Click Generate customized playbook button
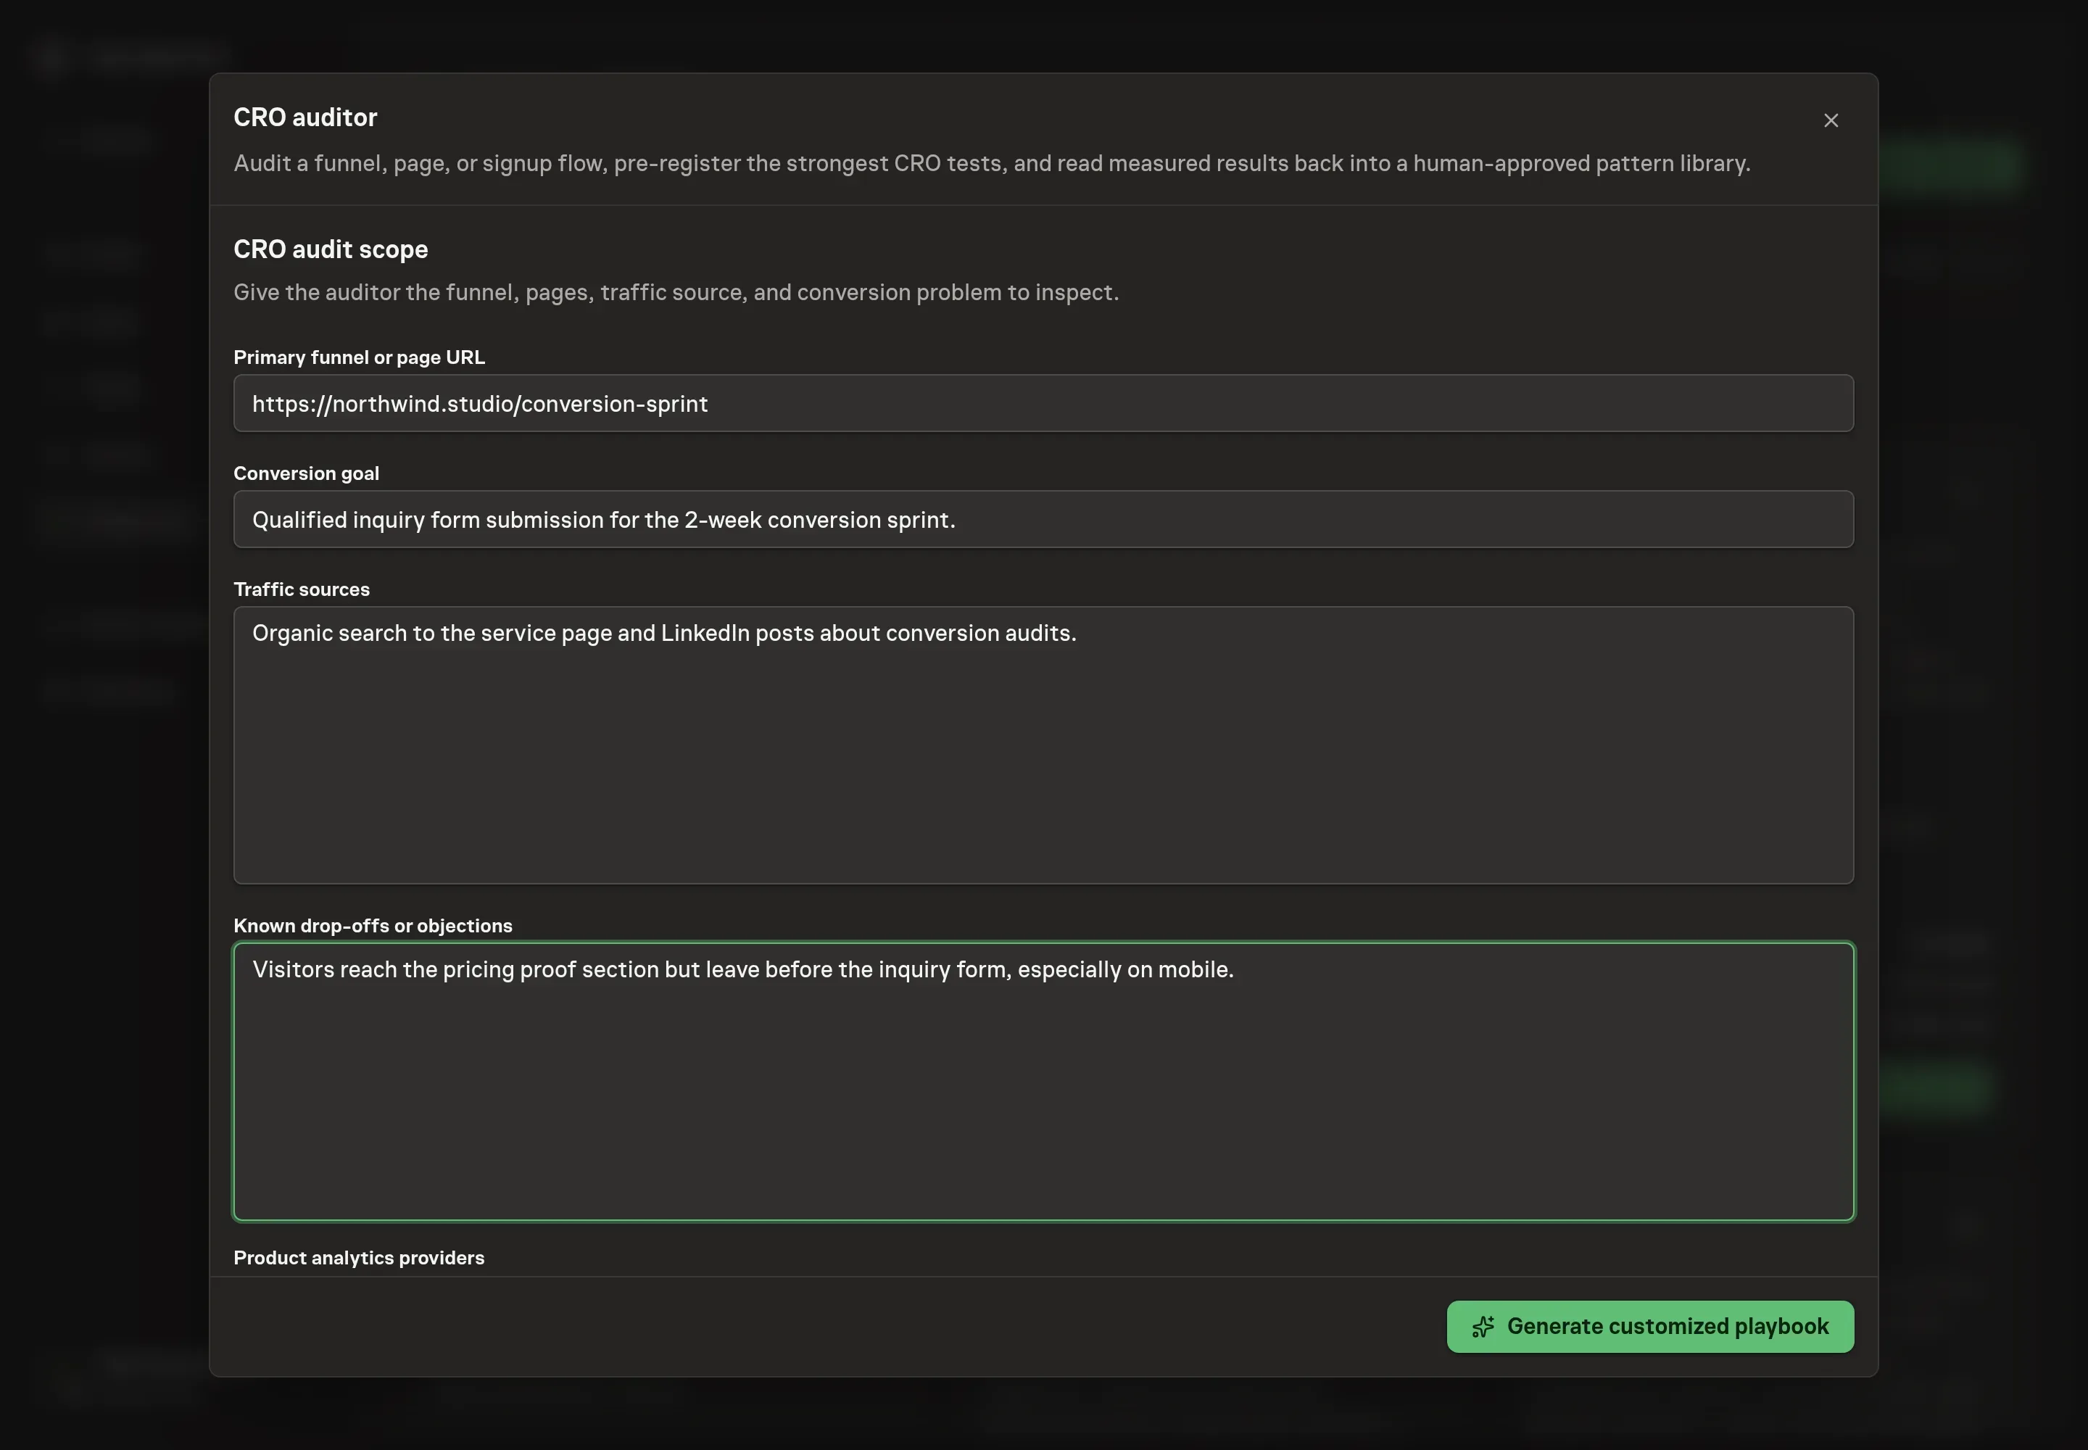 tap(1649, 1325)
